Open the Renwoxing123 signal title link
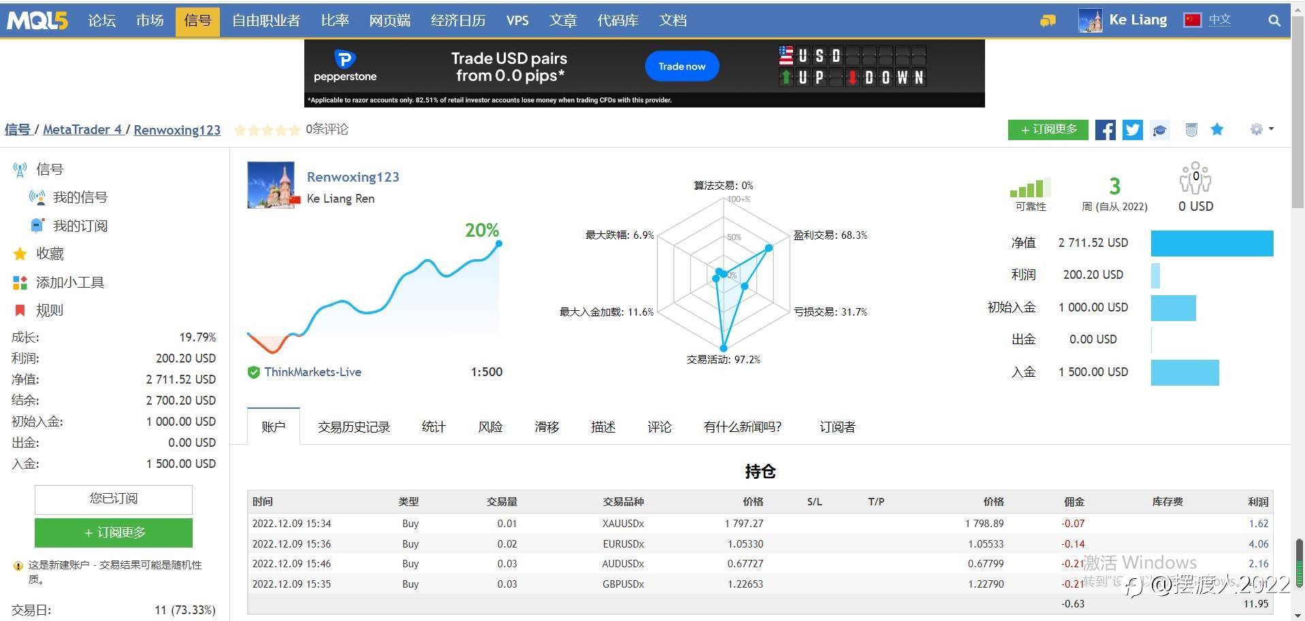The width and height of the screenshot is (1305, 621). click(x=353, y=177)
